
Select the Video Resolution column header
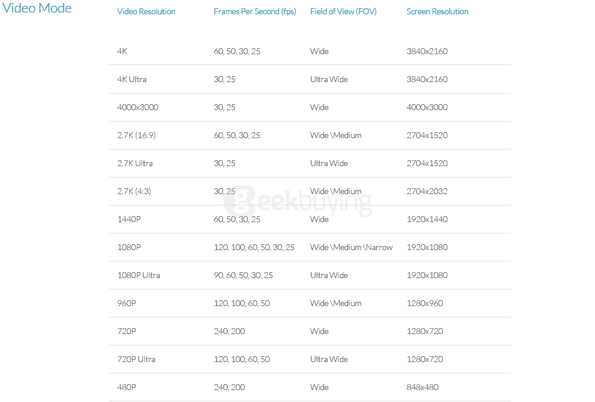146,11
